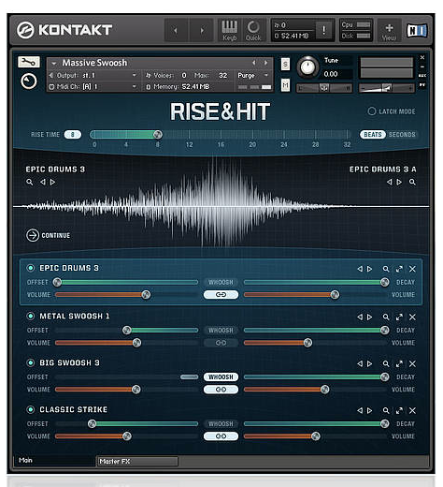Switch to the Master FX tab
The image size is (443, 487).
pyautogui.click(x=137, y=461)
